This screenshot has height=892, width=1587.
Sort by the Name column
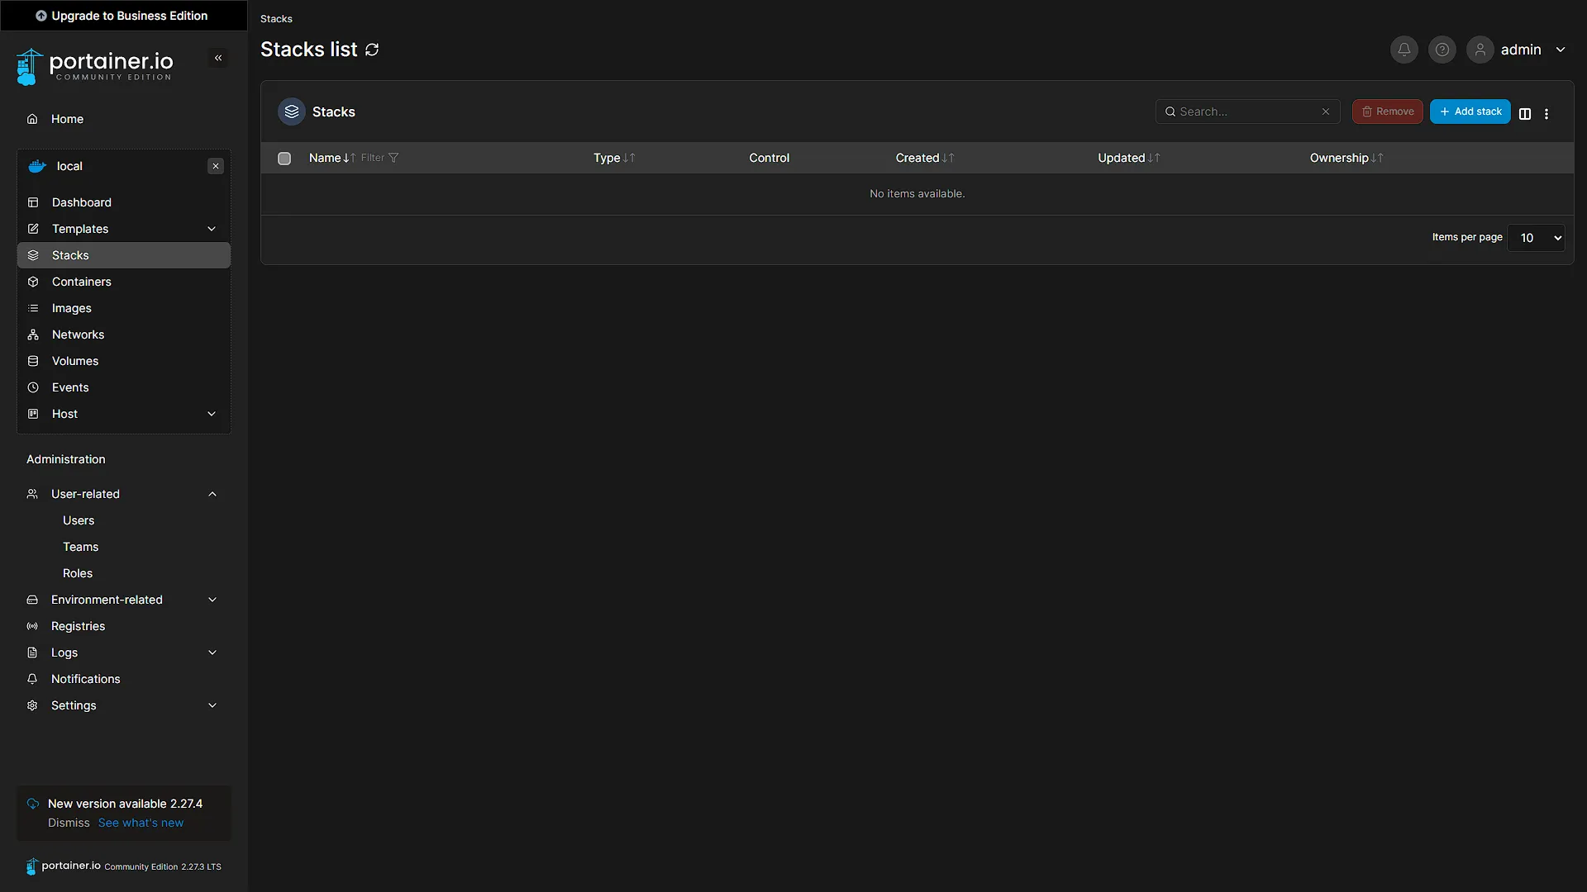[x=332, y=158]
